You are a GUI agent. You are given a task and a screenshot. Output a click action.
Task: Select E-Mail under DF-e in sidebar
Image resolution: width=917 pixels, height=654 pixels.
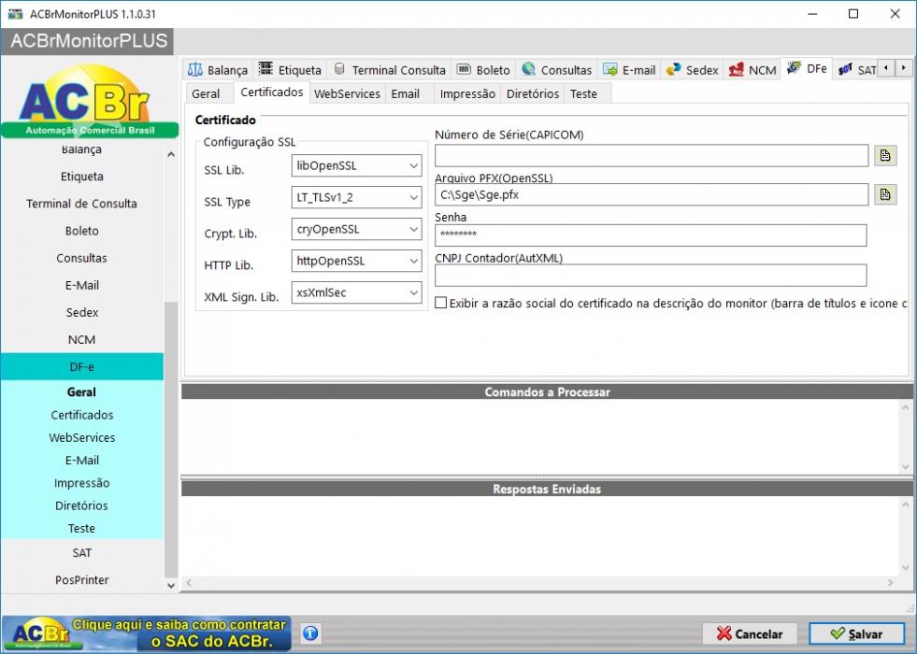(x=82, y=461)
